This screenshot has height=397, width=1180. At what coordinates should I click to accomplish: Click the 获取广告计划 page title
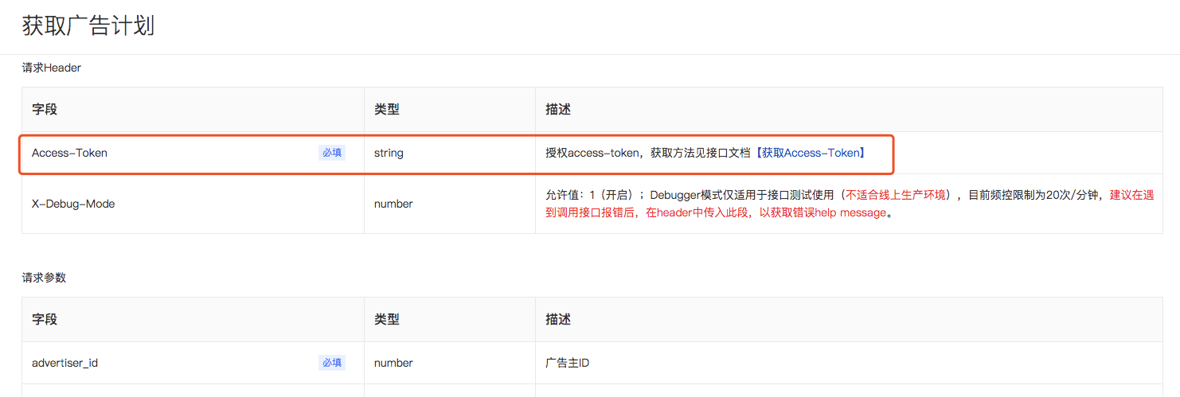click(88, 25)
